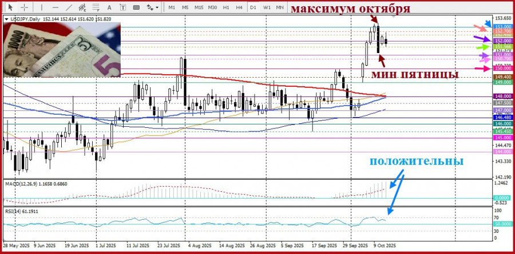The height and width of the screenshot is (254, 515).
Task: Click the 151.566 green price level label
Action: (x=503, y=47)
